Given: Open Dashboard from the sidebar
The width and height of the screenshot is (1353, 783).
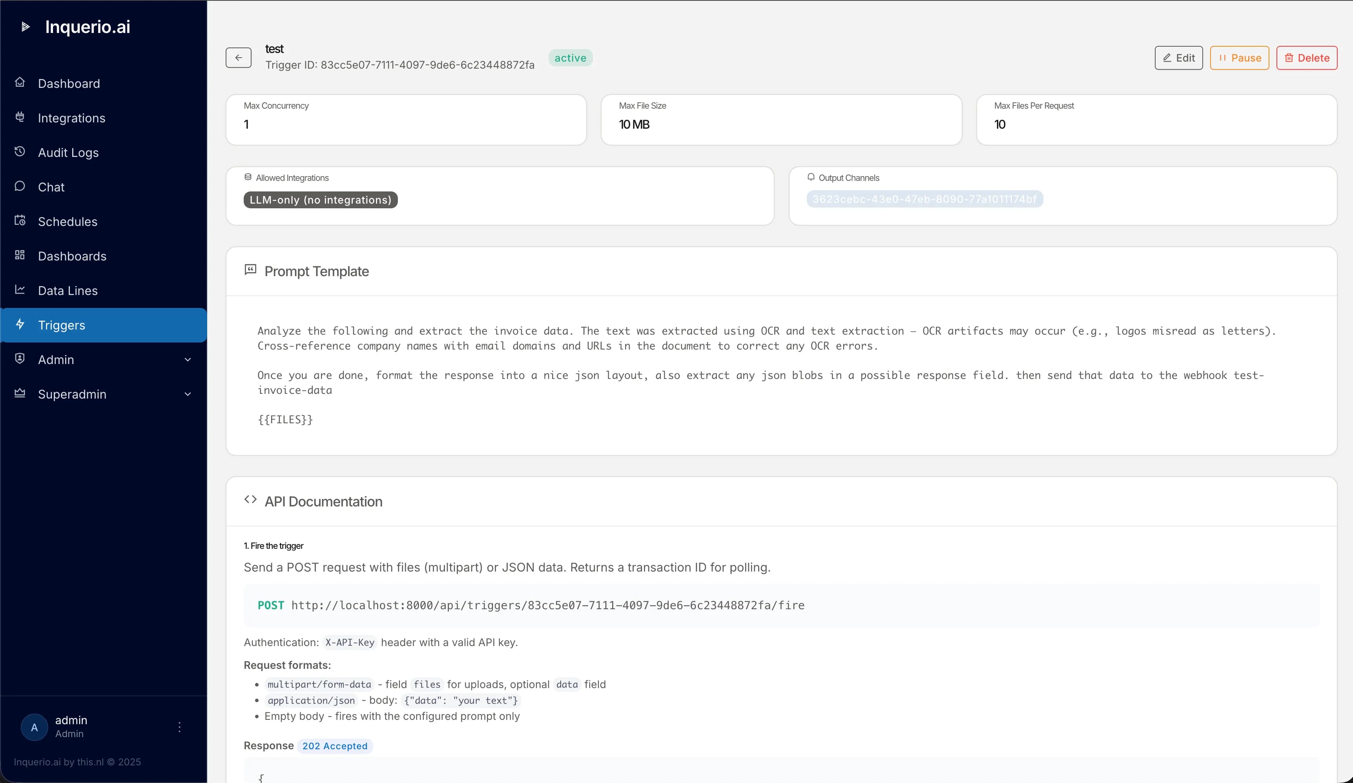Looking at the screenshot, I should [104, 83].
